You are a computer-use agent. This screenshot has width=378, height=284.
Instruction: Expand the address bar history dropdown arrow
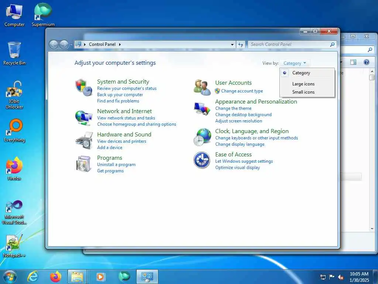(232, 44)
